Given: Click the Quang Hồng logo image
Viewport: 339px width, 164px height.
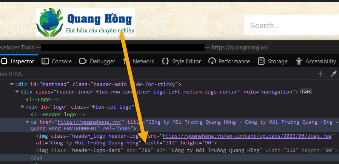Looking at the screenshot, I should point(85,22).
